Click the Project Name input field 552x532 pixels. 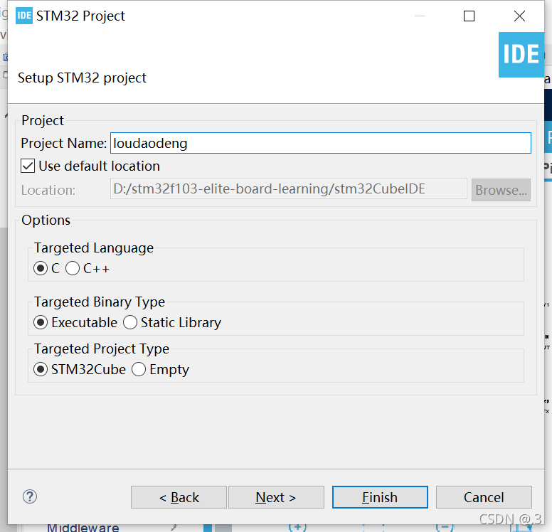point(321,143)
